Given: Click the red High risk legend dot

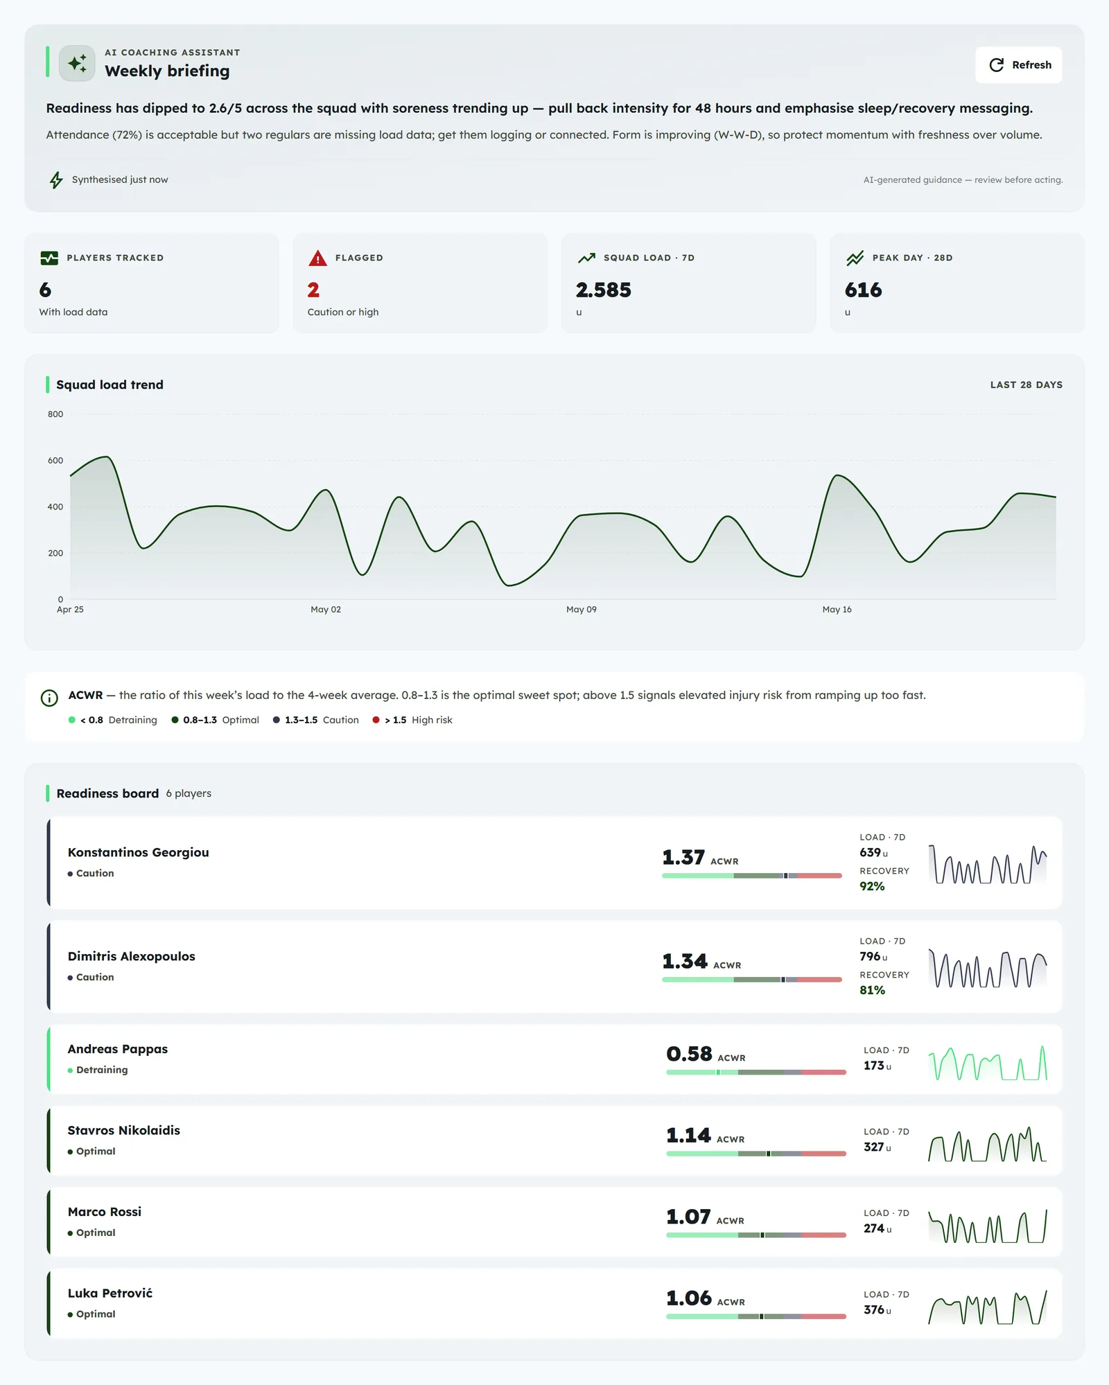Looking at the screenshot, I should pos(376,720).
